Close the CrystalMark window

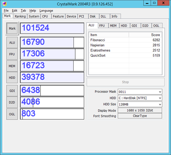click(163, 3)
